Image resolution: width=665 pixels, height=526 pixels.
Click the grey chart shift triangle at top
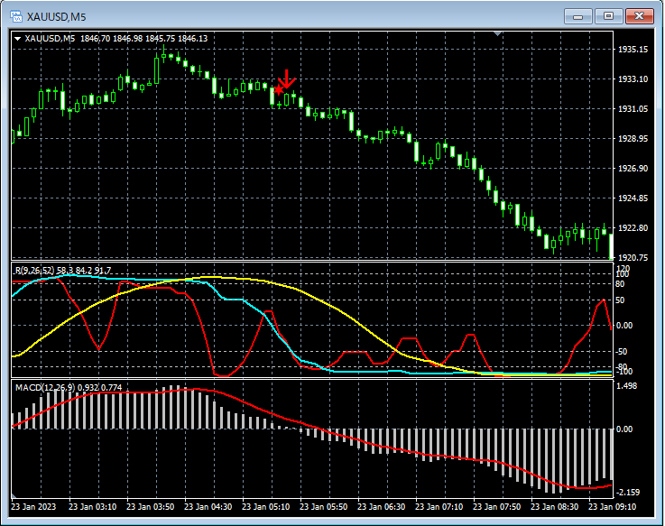(497, 34)
